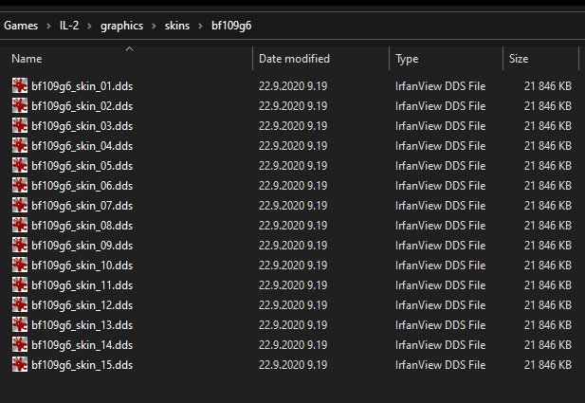The image size is (585, 403).
Task: Select file name bf109g6_skin_12.dds
Action: (82, 305)
